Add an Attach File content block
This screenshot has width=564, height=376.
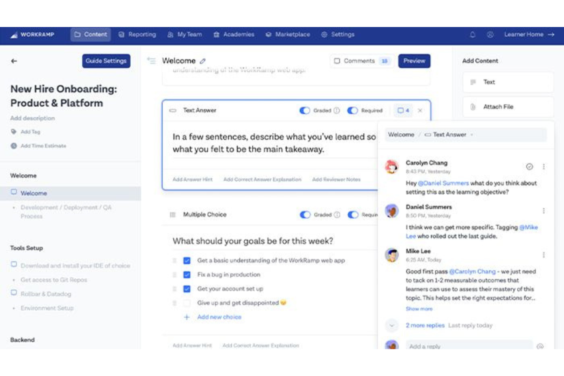point(508,107)
